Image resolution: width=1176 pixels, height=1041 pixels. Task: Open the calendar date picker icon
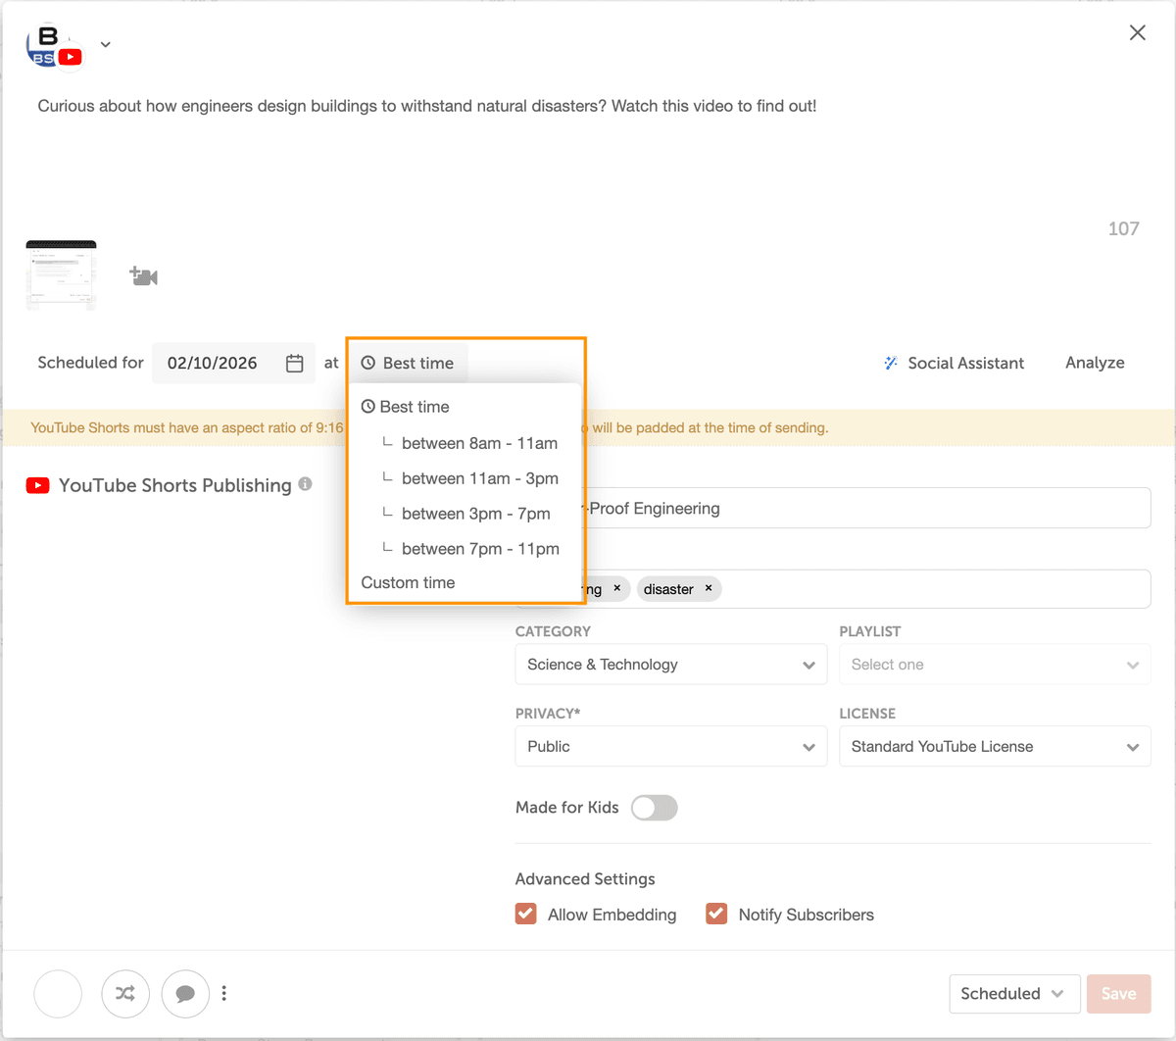pos(294,363)
